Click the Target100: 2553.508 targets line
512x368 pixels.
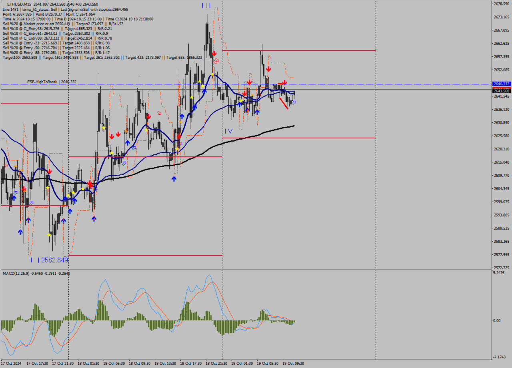(102, 57)
